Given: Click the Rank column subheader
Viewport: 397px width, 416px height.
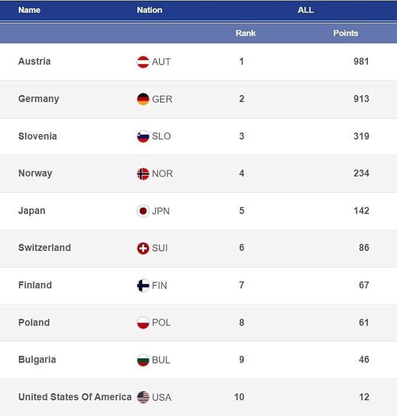Looking at the screenshot, I should coord(246,33).
